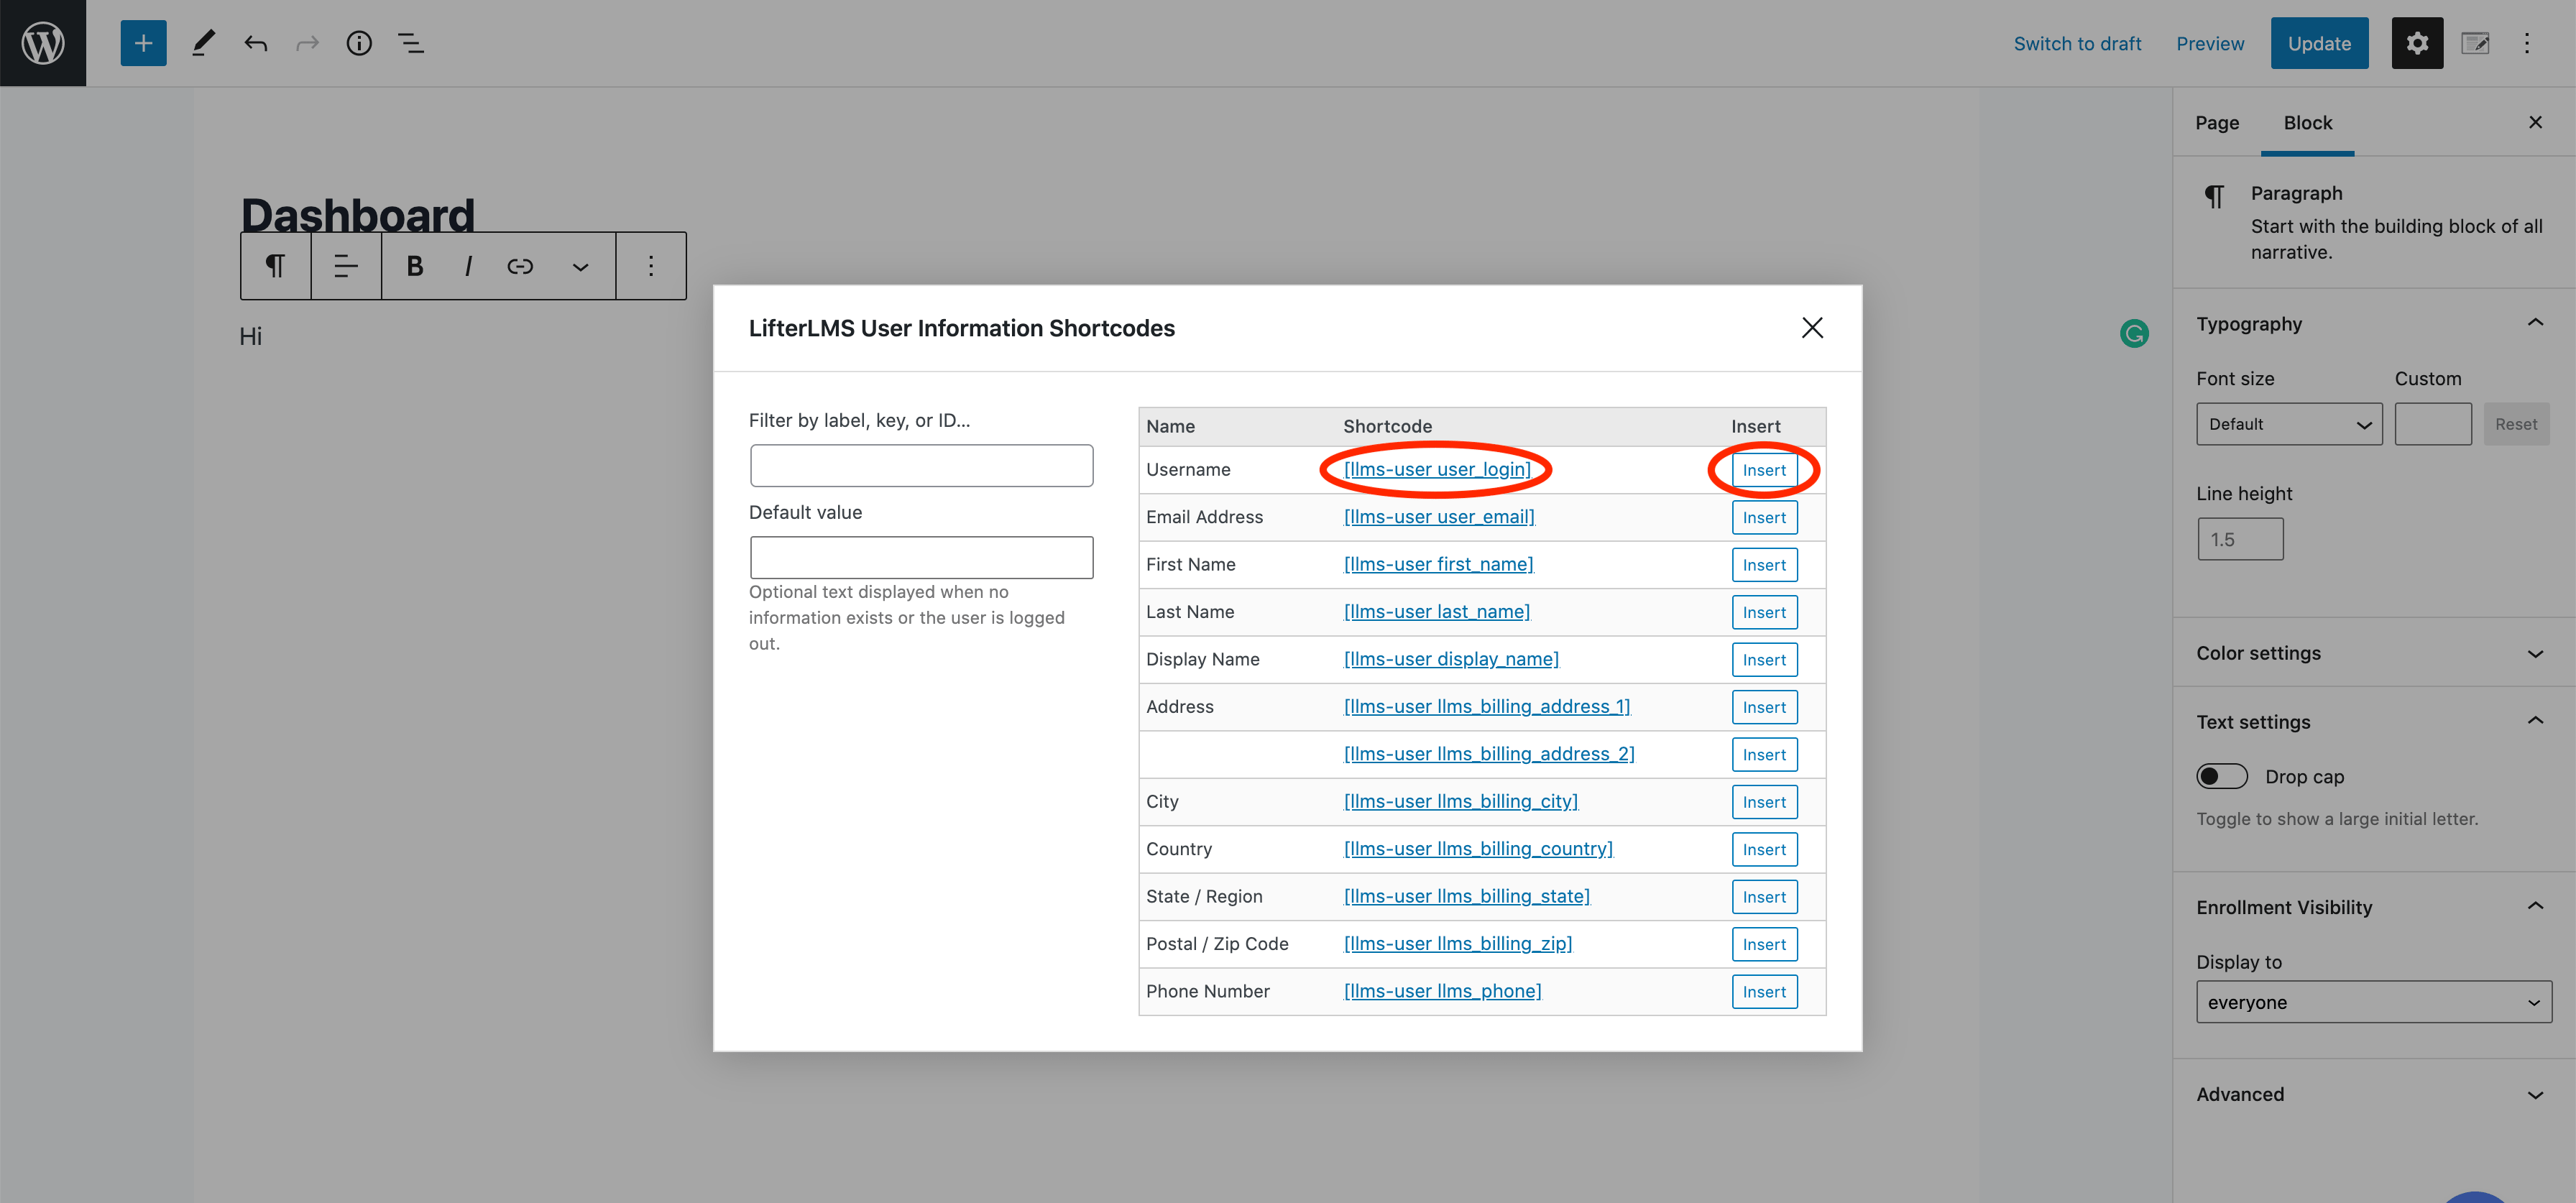The image size is (2576, 1203).
Task: Click the blue add block plus button
Action: tap(143, 43)
